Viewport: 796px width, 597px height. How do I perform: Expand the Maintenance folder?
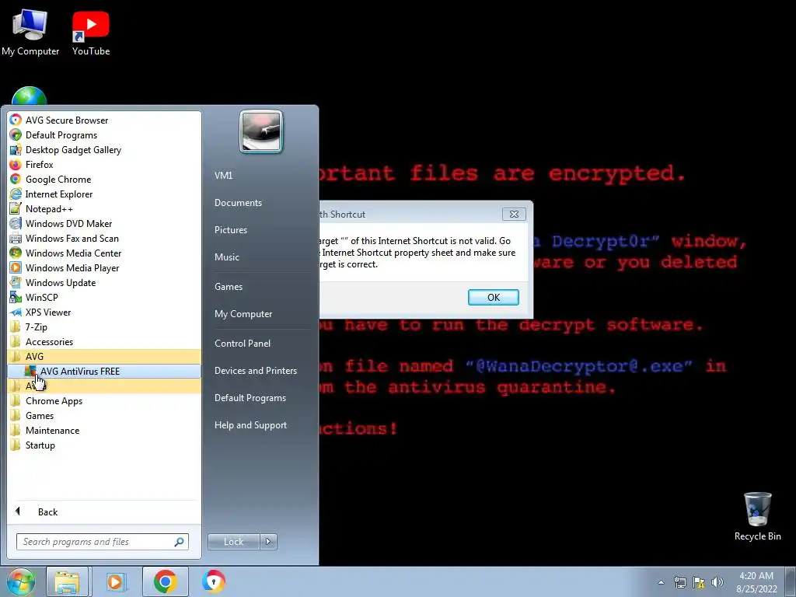(104, 430)
